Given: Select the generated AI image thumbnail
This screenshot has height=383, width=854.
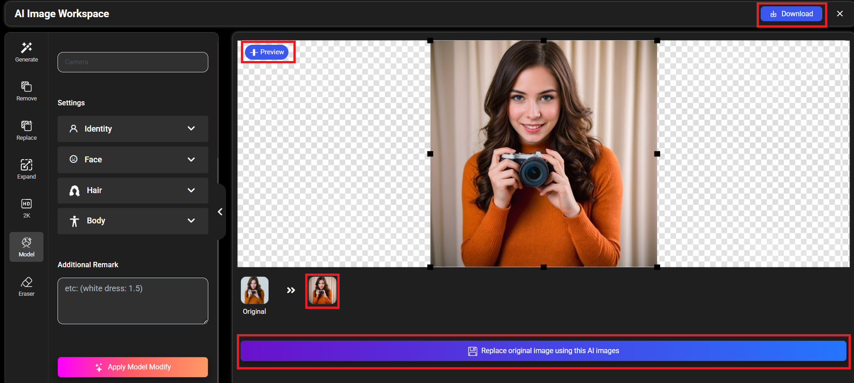Looking at the screenshot, I should coord(322,290).
